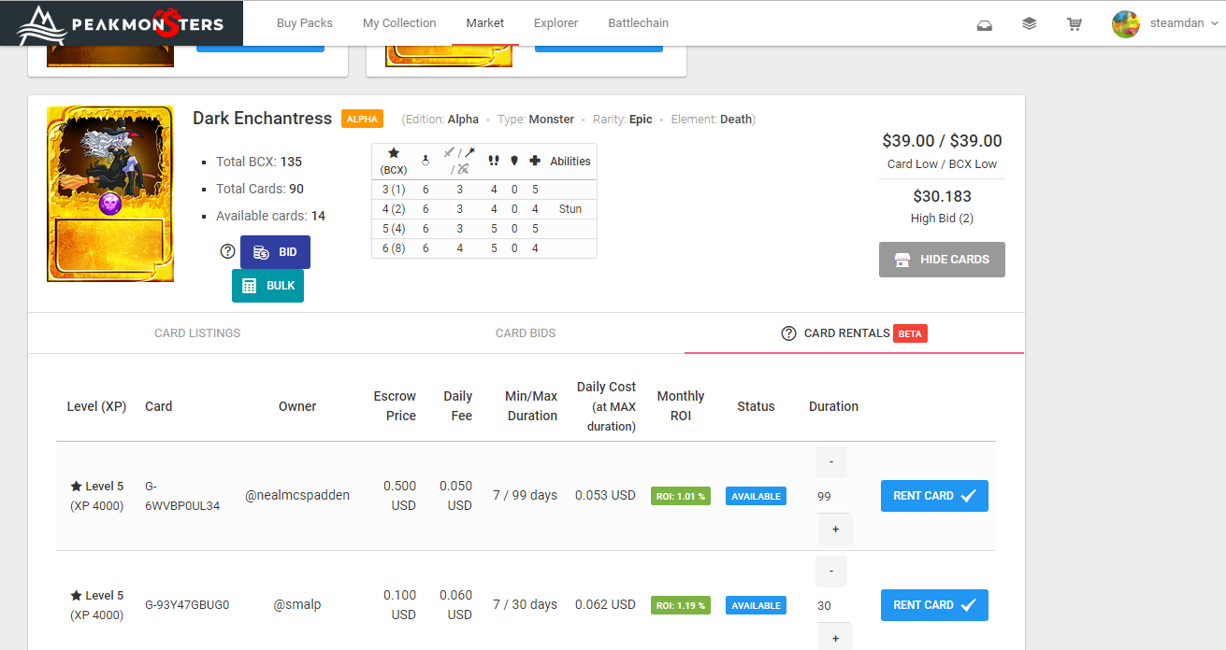Click help icon next to BID

click(227, 251)
